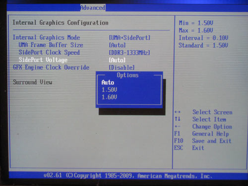
Task: Click the General Help hint
Action: [x=210, y=134]
